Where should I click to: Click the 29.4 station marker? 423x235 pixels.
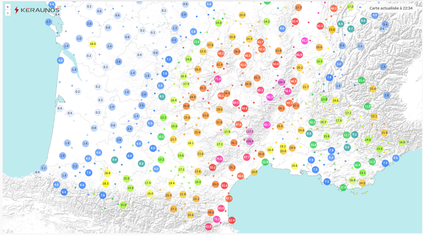point(292,148)
